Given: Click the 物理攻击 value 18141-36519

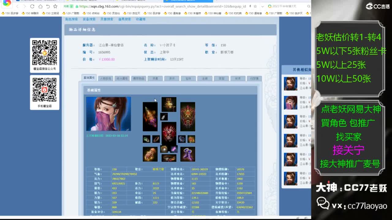Looking at the screenshot, I should (x=200, y=169).
